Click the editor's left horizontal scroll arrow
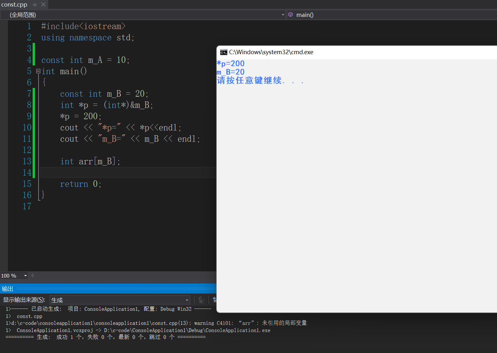The image size is (497, 353). click(32, 275)
